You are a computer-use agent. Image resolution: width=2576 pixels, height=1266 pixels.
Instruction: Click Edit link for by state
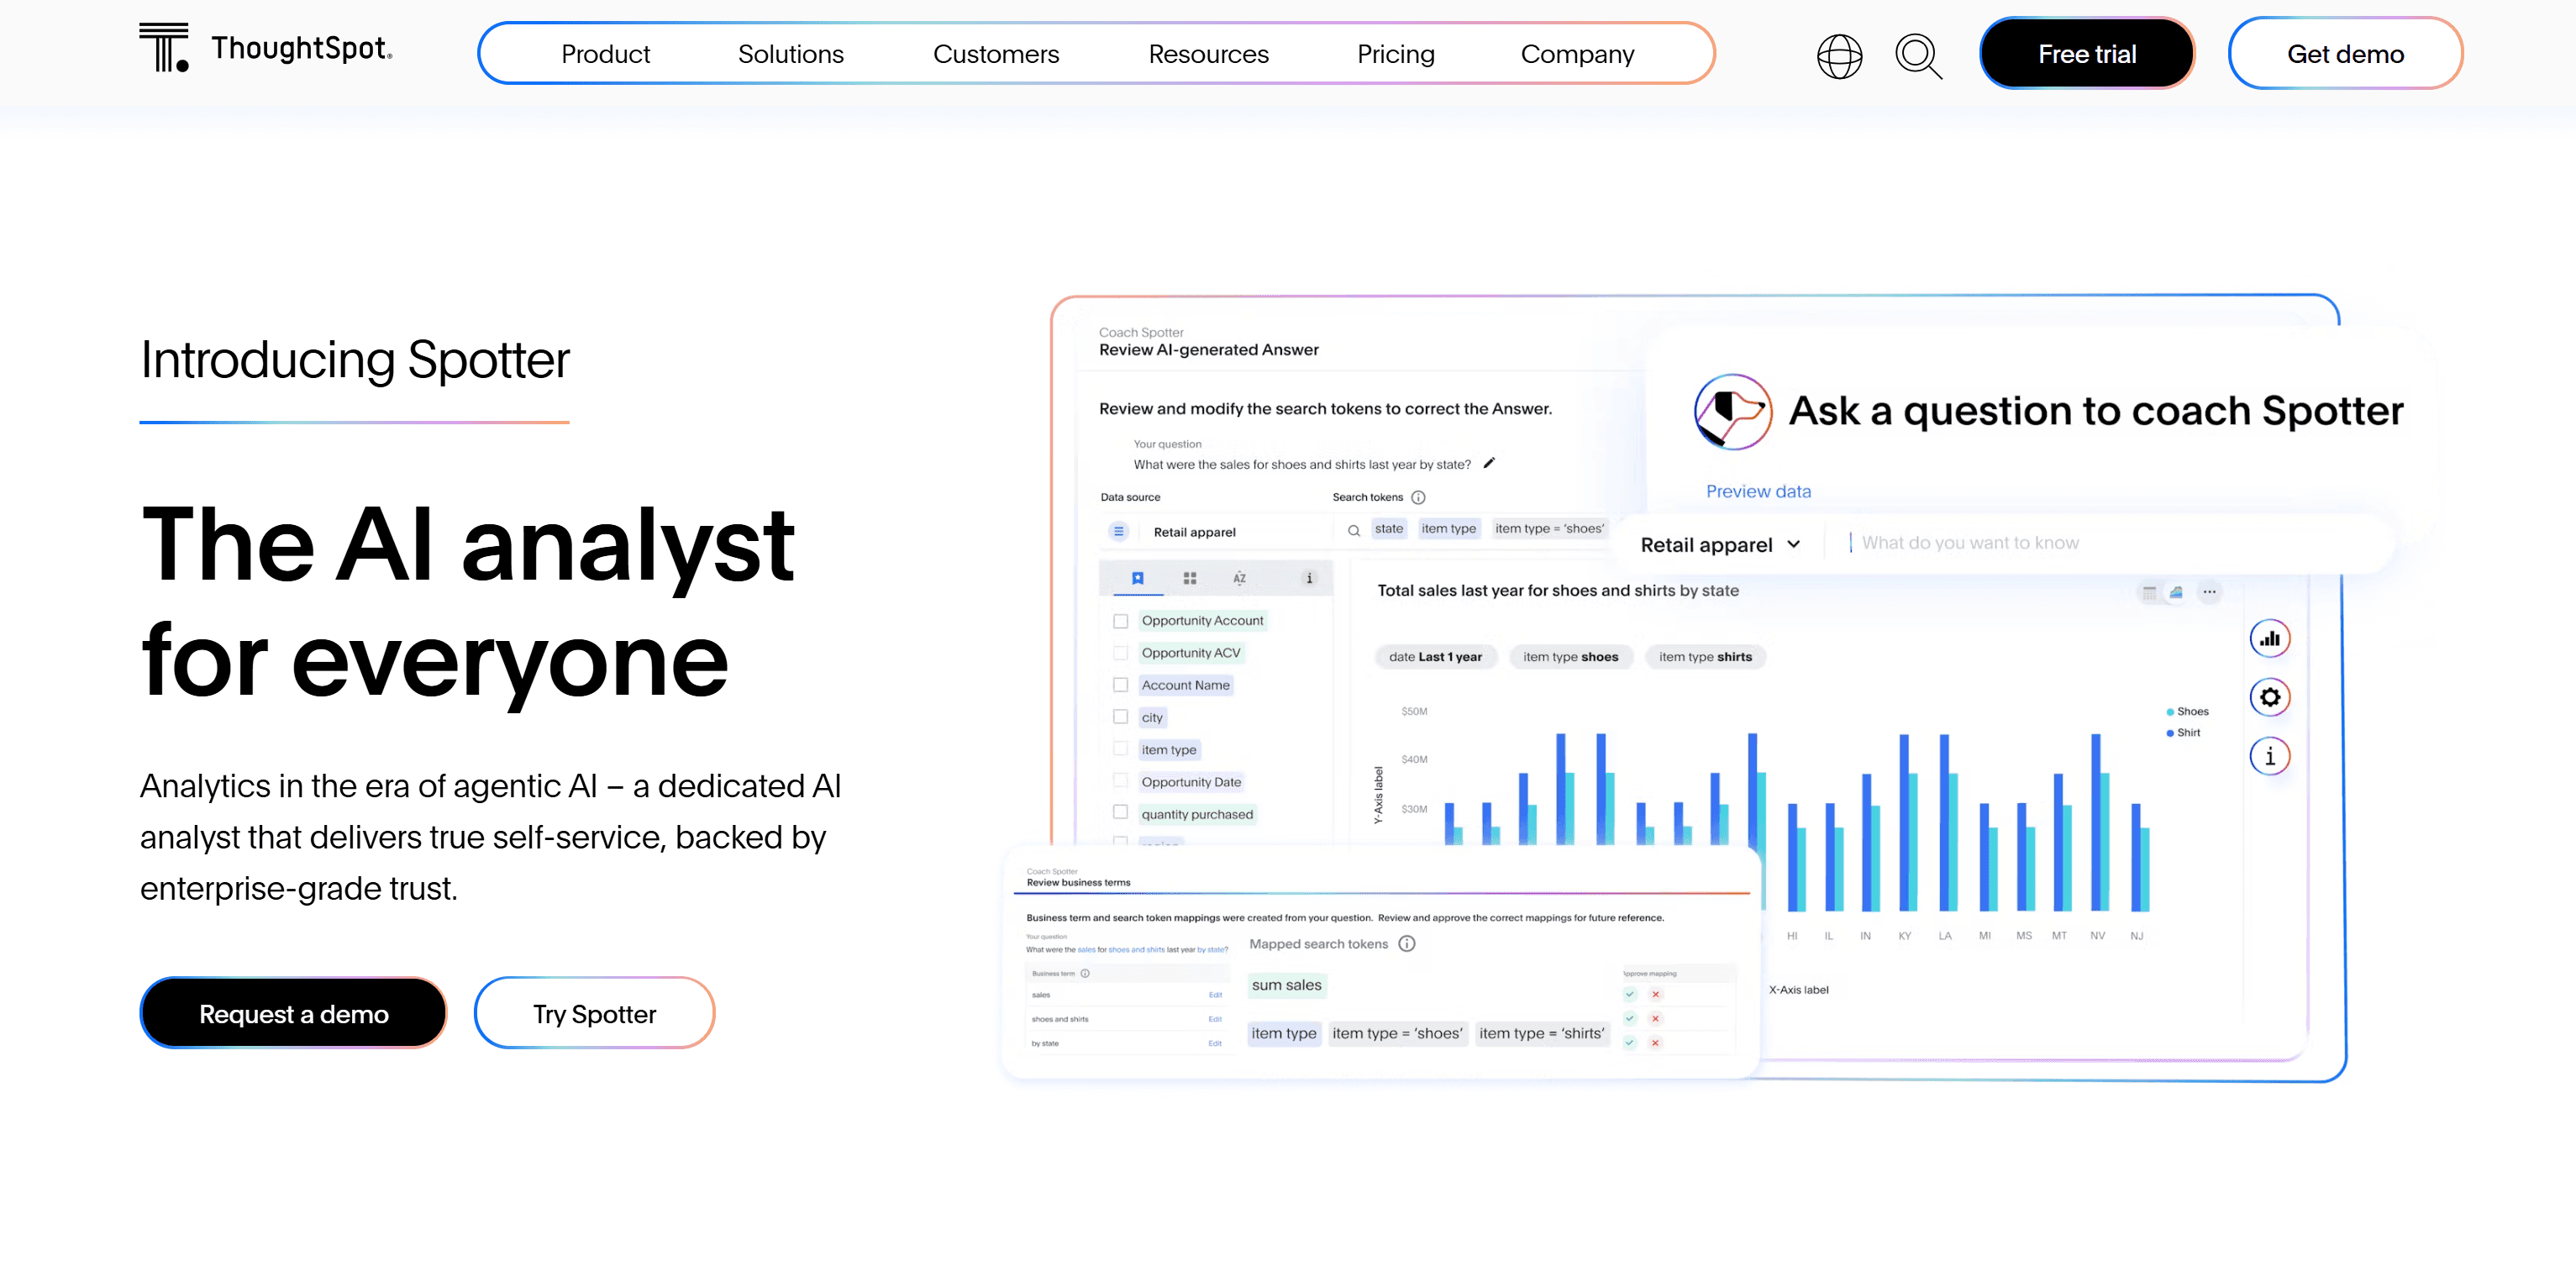pyautogui.click(x=1215, y=1043)
